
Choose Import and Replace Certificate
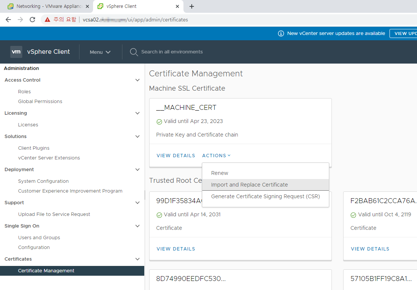pos(266,185)
